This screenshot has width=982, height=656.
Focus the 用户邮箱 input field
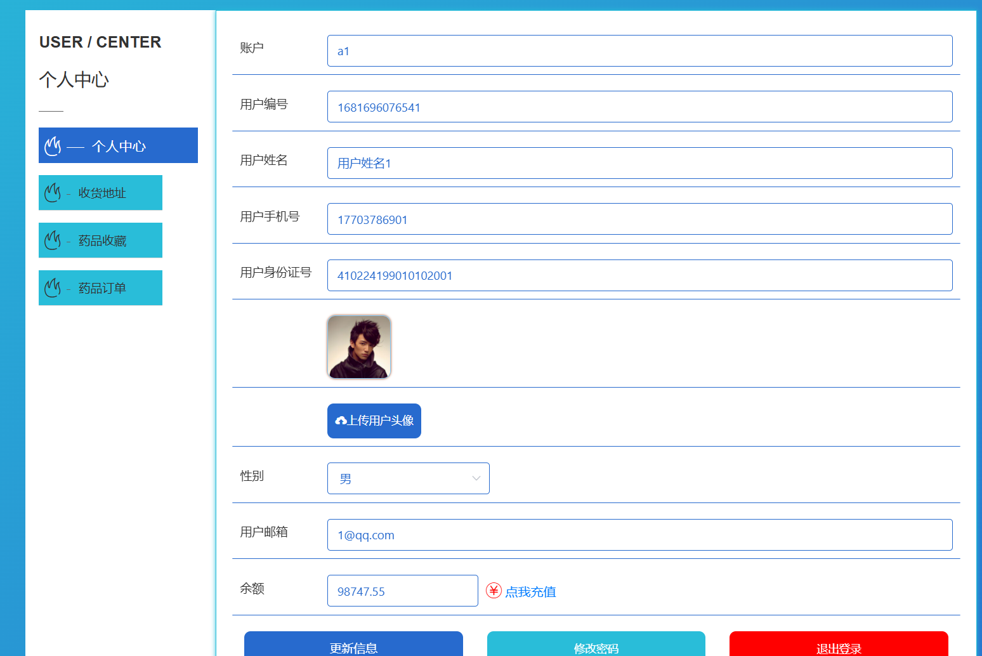coord(640,535)
